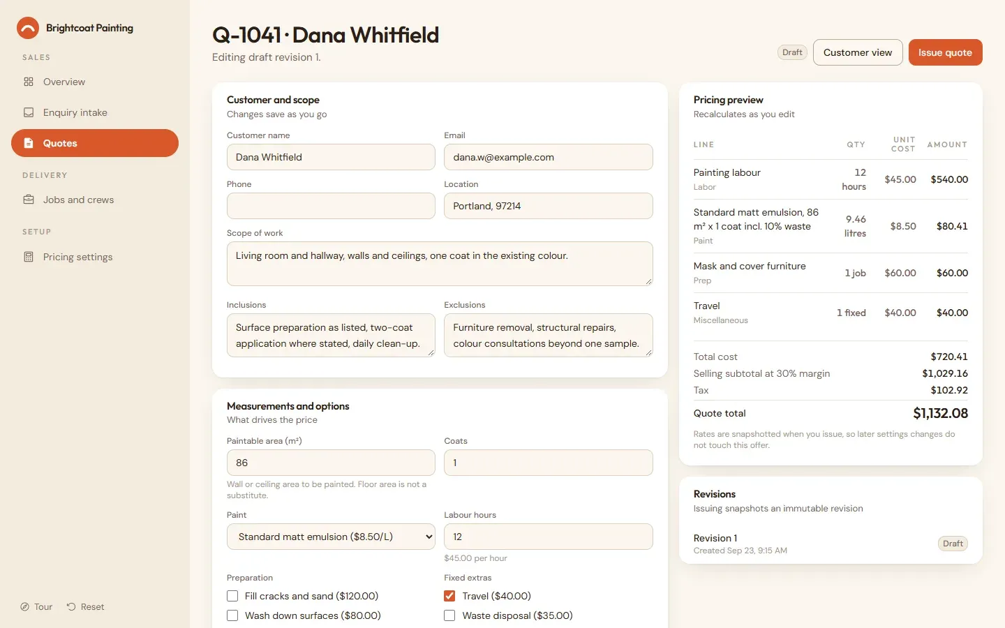The height and width of the screenshot is (628, 1005).
Task: Go to Enquiry intake page
Action: [95, 112]
